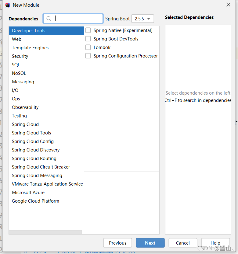Screen dimensions: 238x254
Task: Click the Previous button
Action: tap(117, 243)
